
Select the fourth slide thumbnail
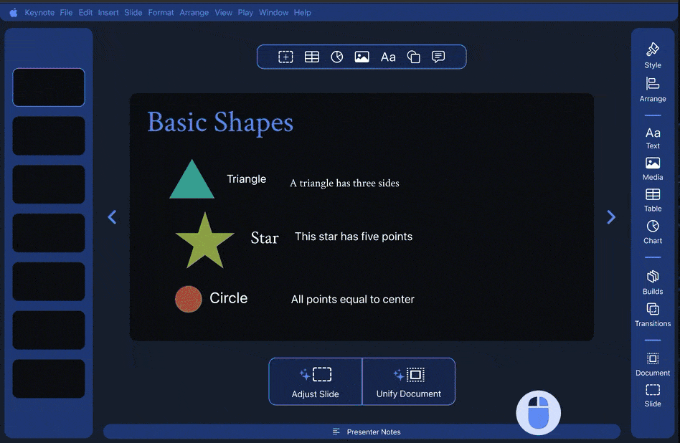(x=49, y=233)
